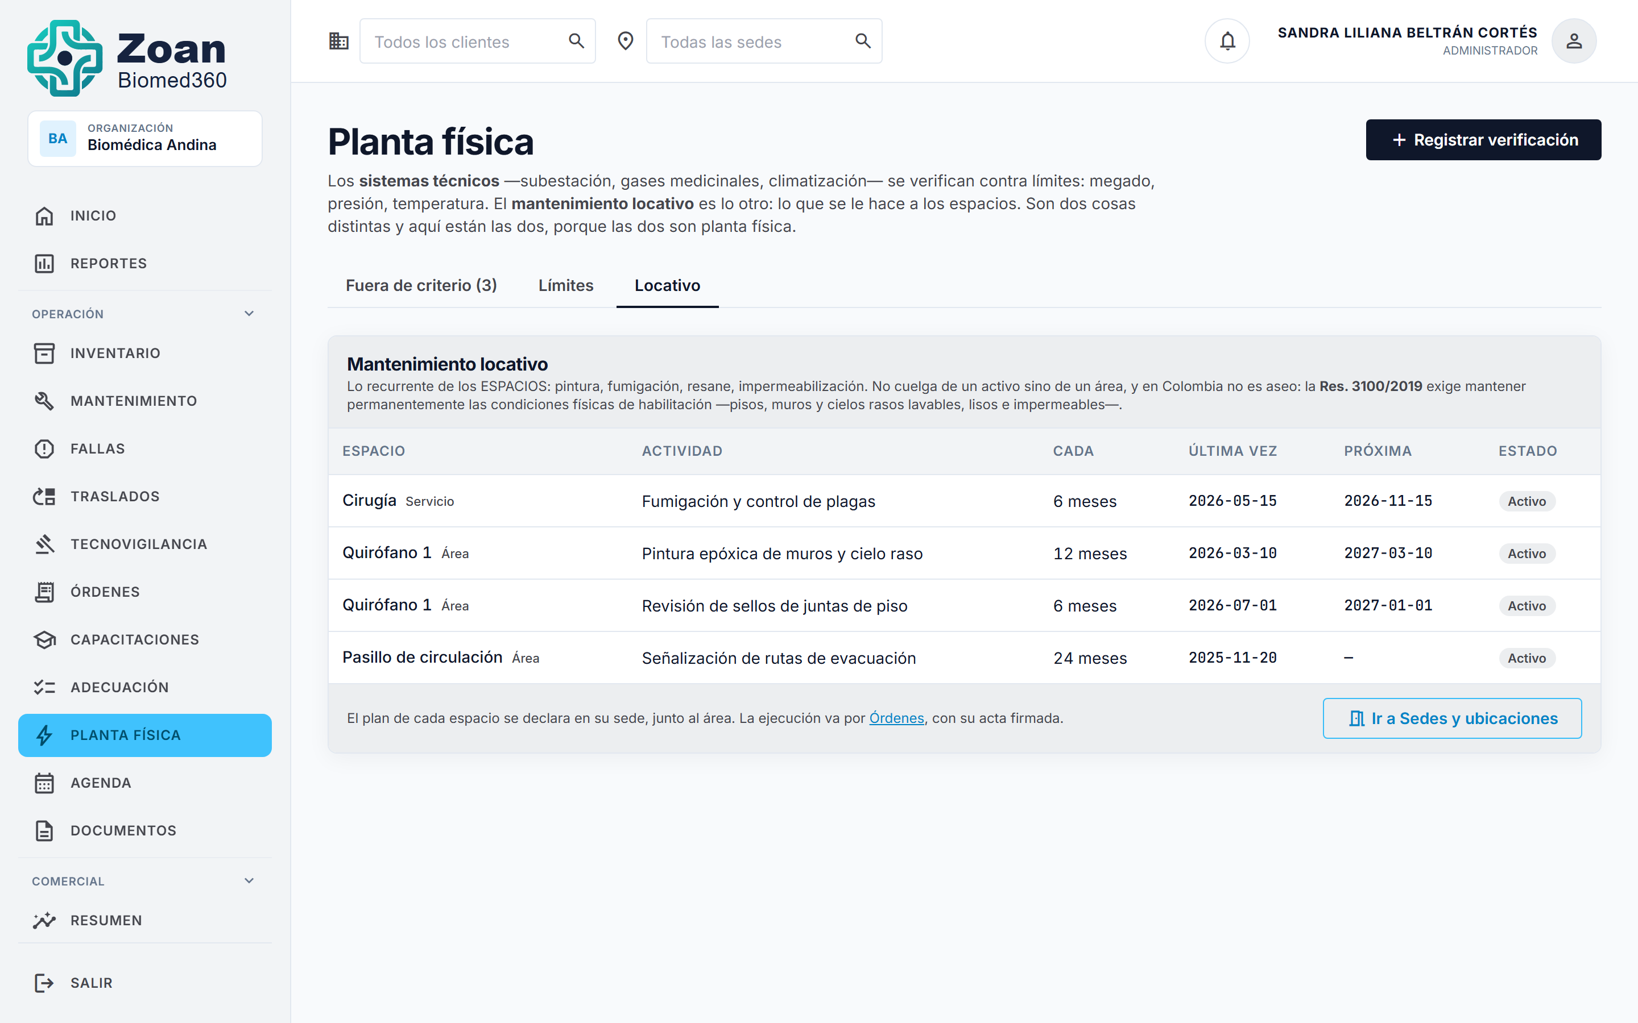Click the Actividad column header

(681, 451)
